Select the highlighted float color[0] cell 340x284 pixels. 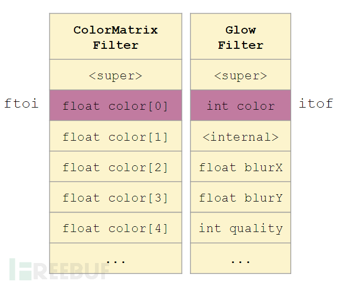click(x=115, y=105)
